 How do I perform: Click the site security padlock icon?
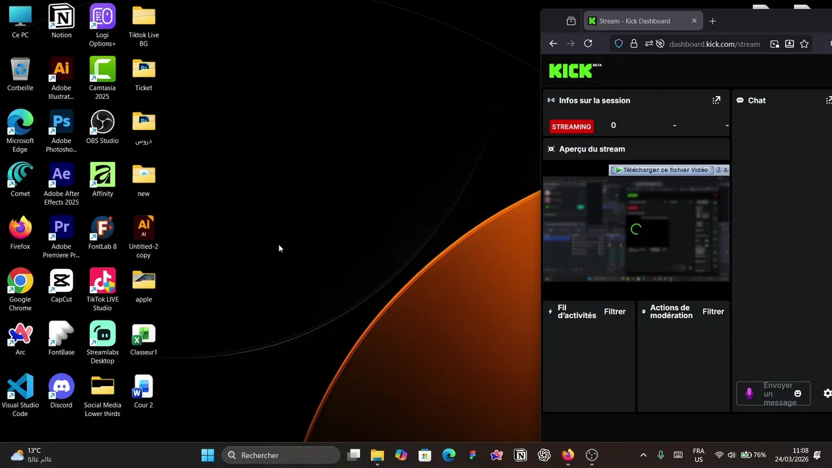[634, 44]
